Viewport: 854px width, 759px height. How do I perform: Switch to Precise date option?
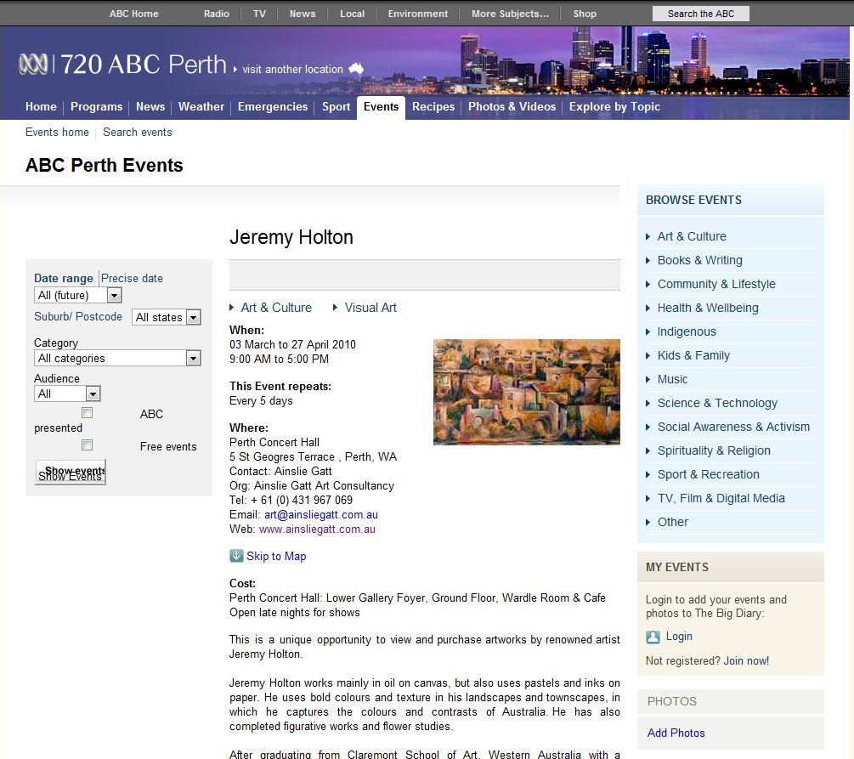tap(132, 278)
